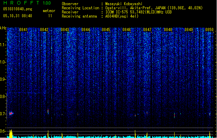
Task: Click the 0849 time marker
Action: click(189, 30)
